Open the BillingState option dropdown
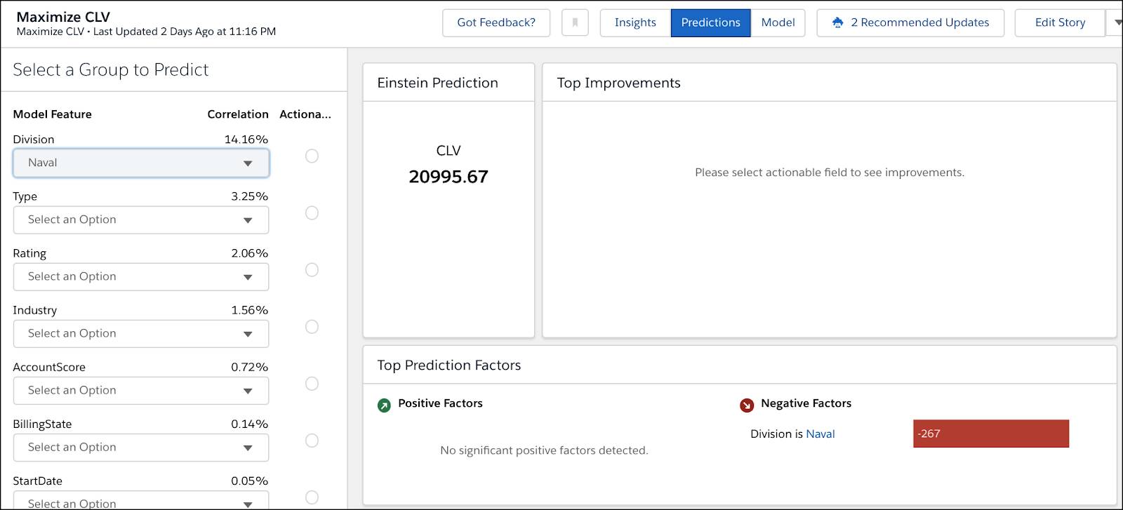The width and height of the screenshot is (1123, 510). pos(141,447)
